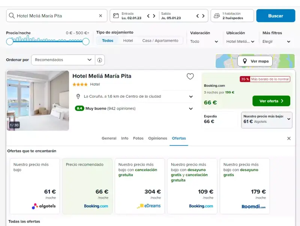Expand Nuestro precio más bajo offer list
The height and width of the screenshot is (226, 300).
tap(267, 120)
